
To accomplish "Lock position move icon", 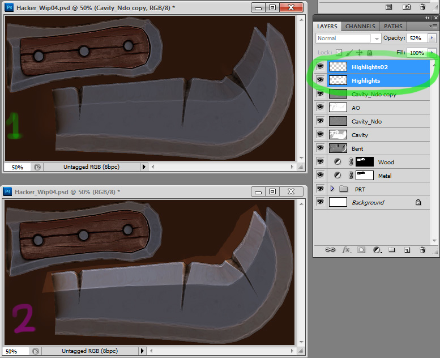I will pyautogui.click(x=359, y=53).
